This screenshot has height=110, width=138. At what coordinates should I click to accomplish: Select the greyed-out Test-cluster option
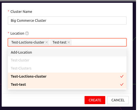67,60
